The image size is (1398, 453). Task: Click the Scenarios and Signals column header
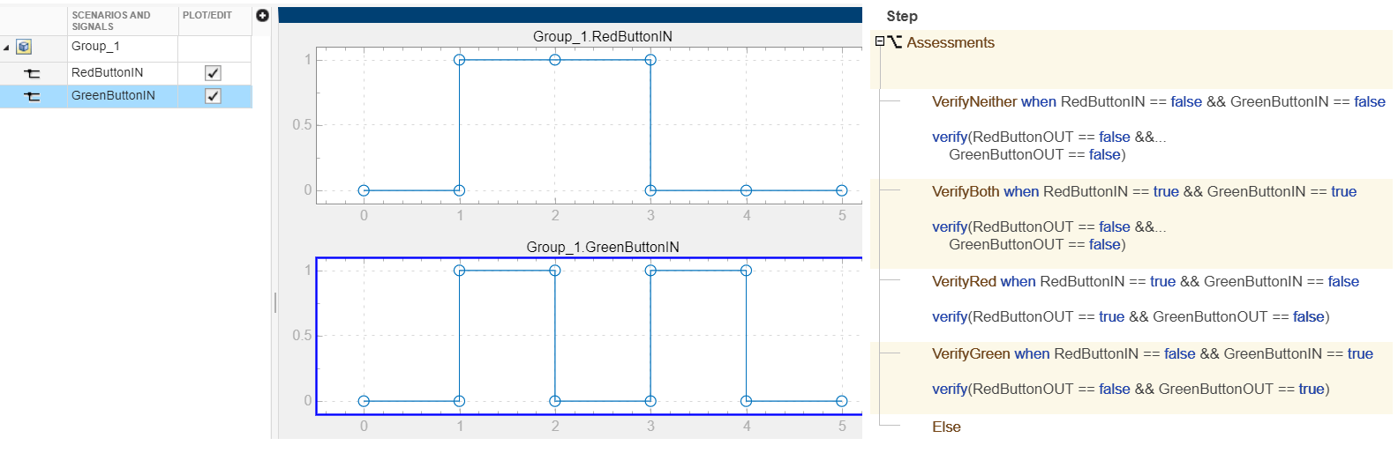111,20
